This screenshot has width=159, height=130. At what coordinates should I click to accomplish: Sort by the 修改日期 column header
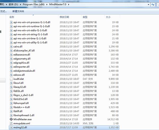[x=64, y=17]
